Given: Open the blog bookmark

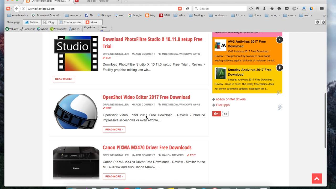Looking at the screenshot, I should (150, 15).
